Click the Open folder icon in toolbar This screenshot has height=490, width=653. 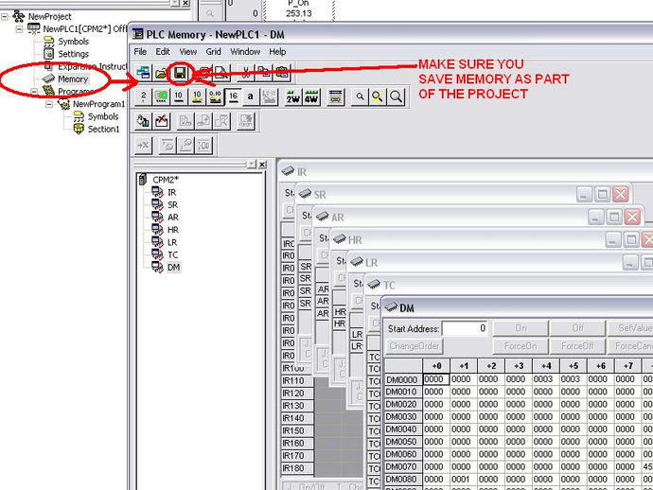pyautogui.click(x=161, y=73)
